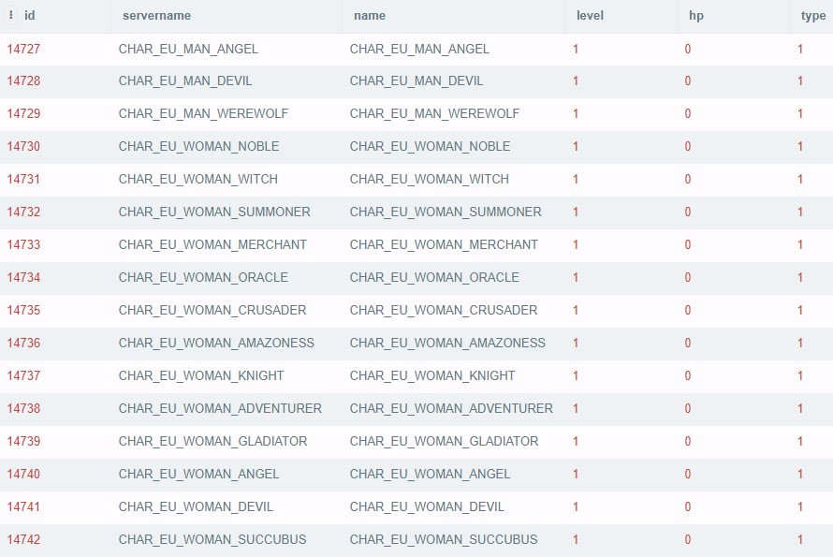Click the level column header
This screenshot has width=833, height=557.
(x=590, y=16)
